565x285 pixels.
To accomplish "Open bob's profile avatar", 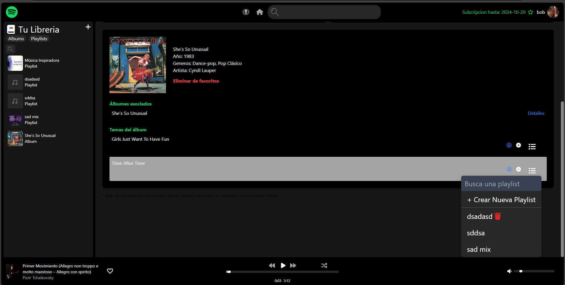I will [x=553, y=12].
